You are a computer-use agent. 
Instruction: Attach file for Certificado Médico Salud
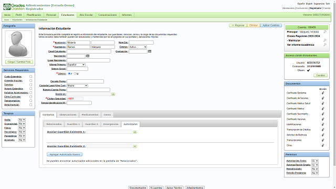323,103
